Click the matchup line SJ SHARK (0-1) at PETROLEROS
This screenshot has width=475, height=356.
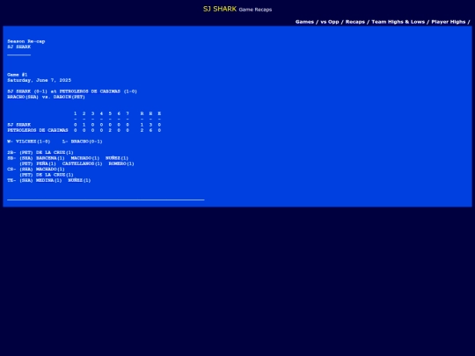[72, 91]
